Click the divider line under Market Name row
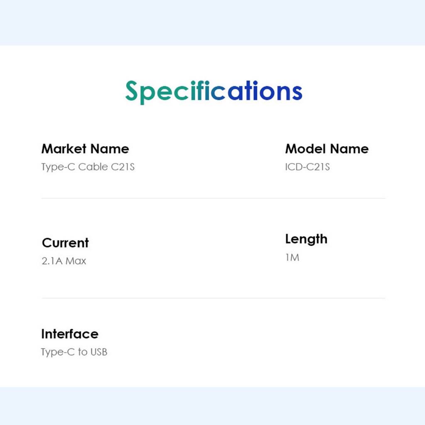 point(213,198)
